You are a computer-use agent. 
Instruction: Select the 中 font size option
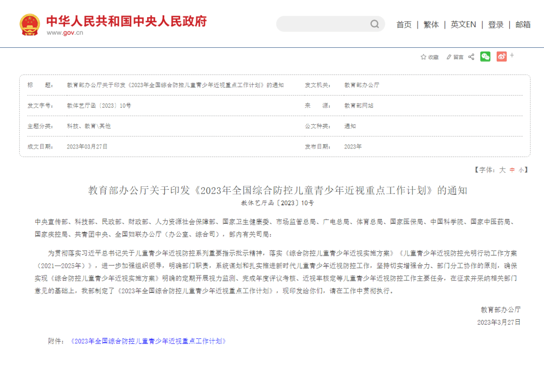[x=511, y=170]
